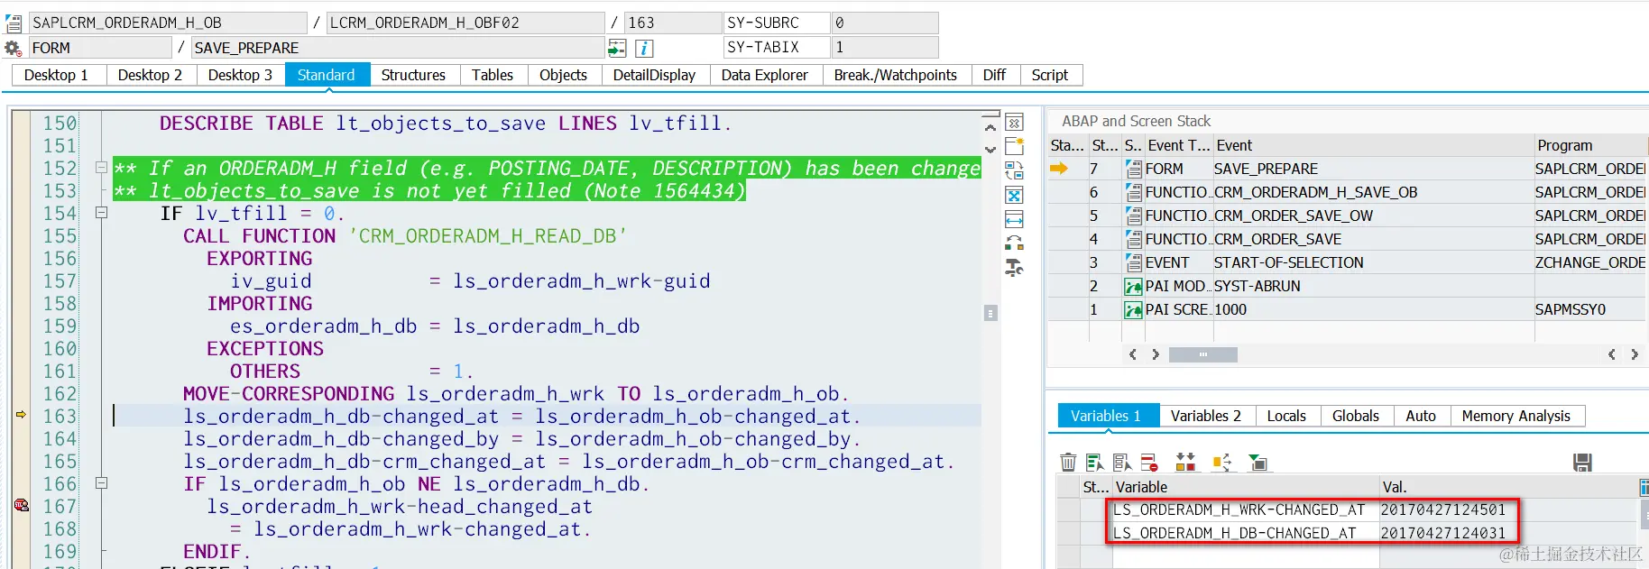Click the PAI MOD SYST-ABRUN row icon
This screenshot has height=569, width=1649.
tap(1134, 286)
